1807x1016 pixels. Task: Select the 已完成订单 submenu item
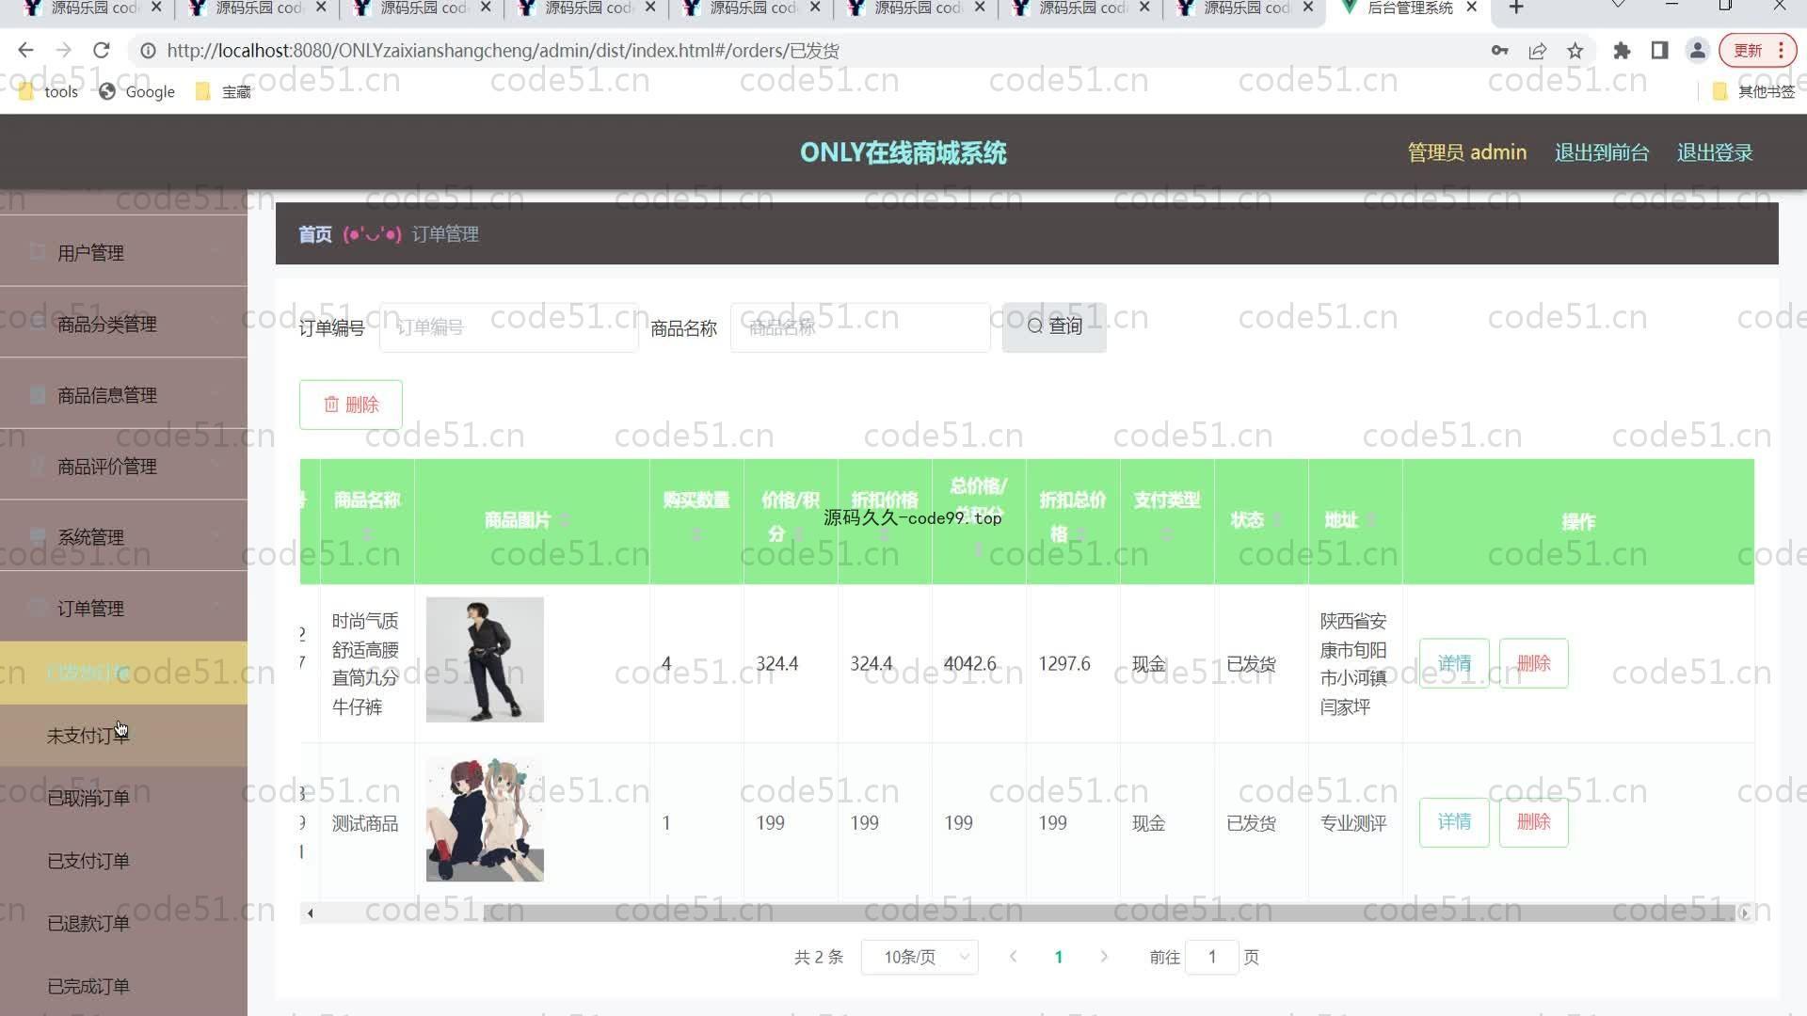[x=123, y=986]
